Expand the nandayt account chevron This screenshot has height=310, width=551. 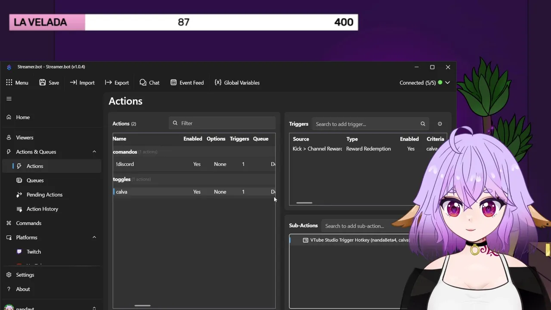pos(94,308)
